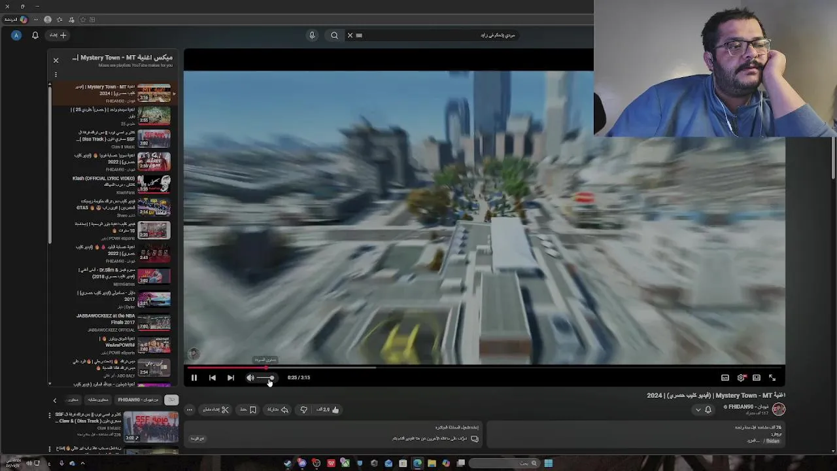Like the video with the thumbs-up button

pyautogui.click(x=328, y=410)
